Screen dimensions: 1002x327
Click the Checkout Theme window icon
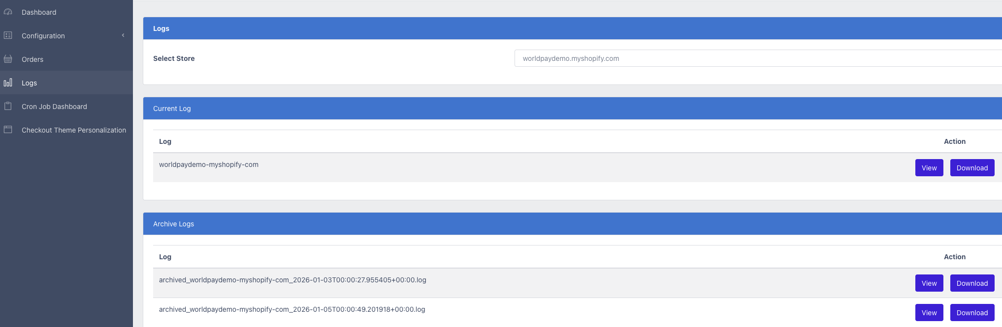click(x=8, y=130)
